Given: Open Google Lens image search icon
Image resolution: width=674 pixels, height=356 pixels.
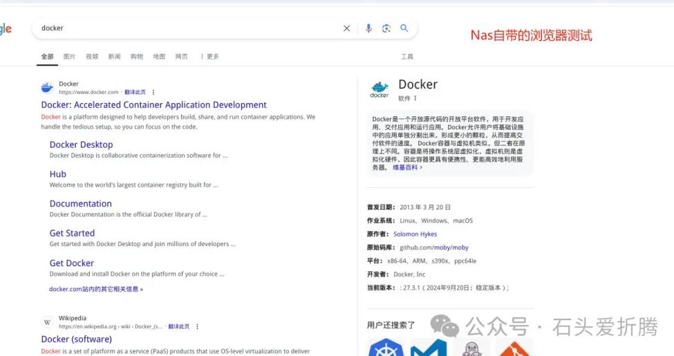Looking at the screenshot, I should tap(386, 28).
